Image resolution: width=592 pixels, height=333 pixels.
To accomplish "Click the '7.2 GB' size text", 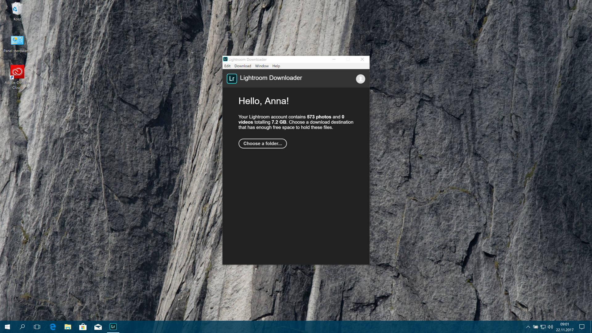I will [x=279, y=122].
